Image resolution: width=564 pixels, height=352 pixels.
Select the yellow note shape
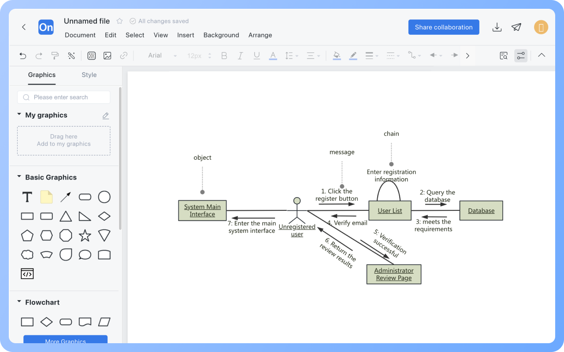[x=46, y=197]
